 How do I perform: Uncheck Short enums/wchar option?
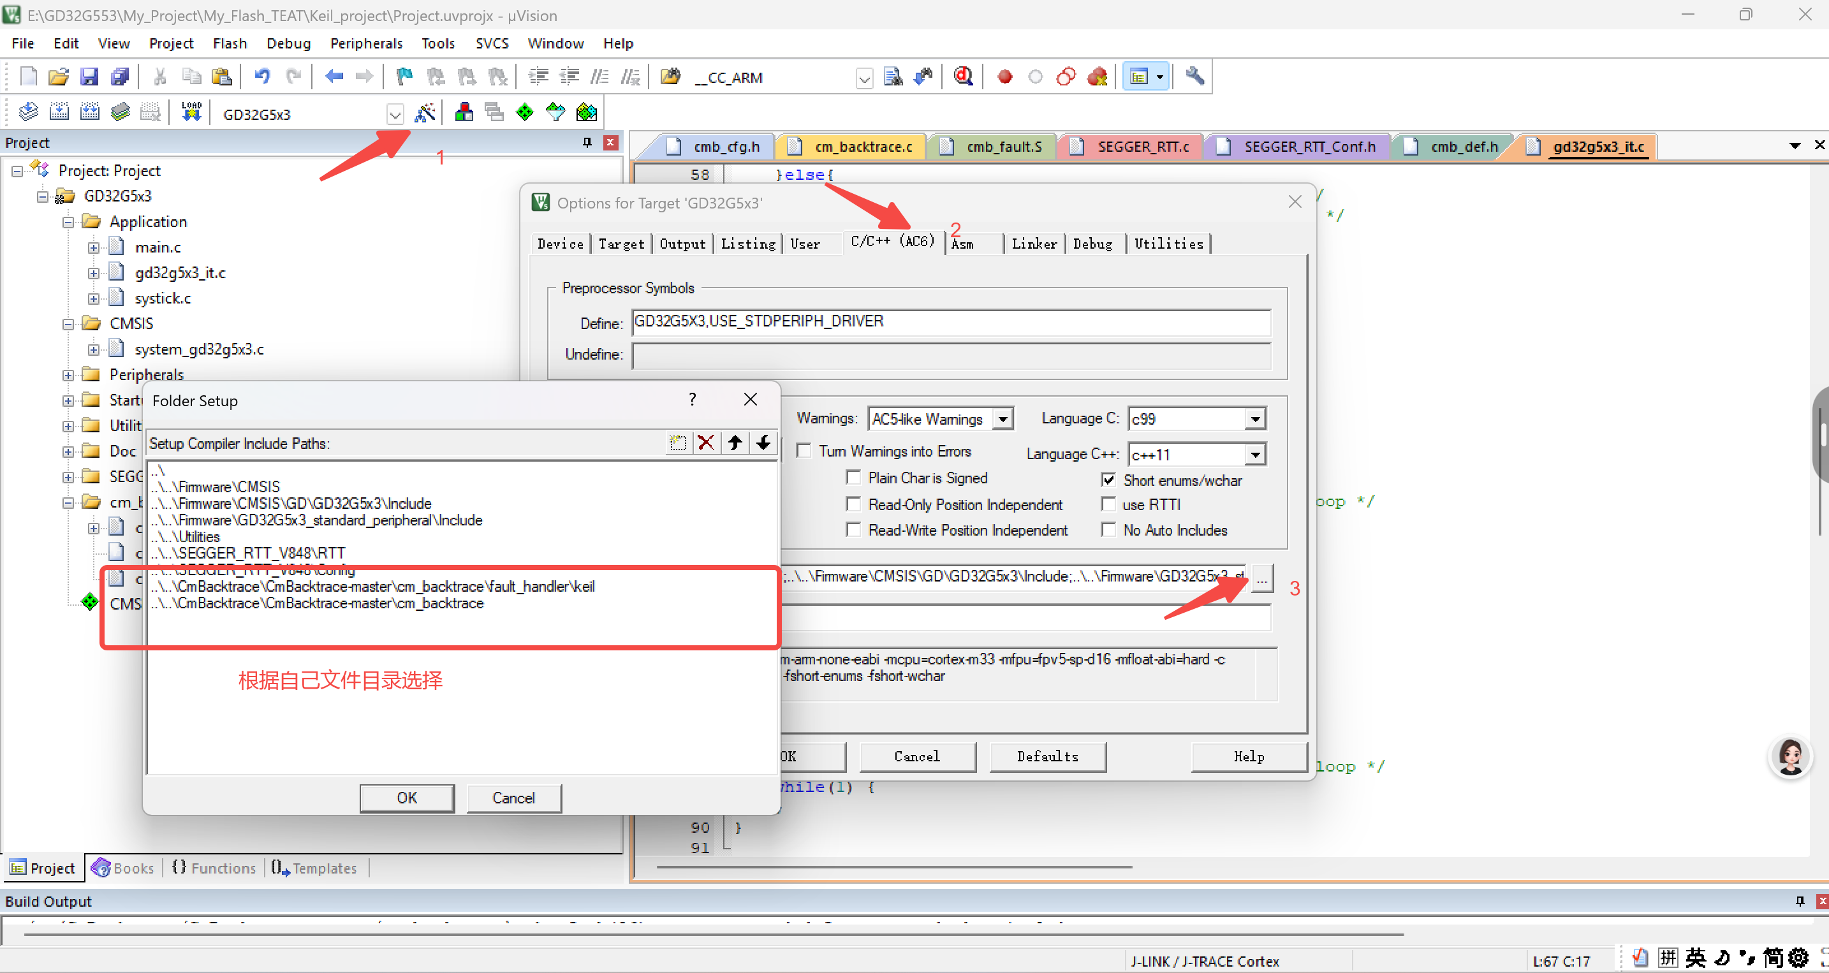pos(1108,479)
